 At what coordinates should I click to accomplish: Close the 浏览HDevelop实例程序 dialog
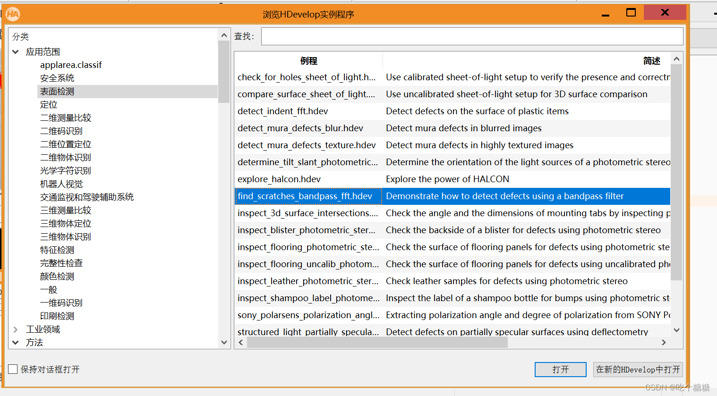click(x=665, y=12)
